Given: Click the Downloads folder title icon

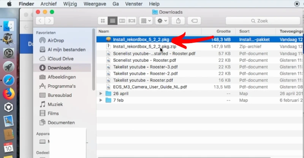Looking at the screenshot, I should (155, 12).
